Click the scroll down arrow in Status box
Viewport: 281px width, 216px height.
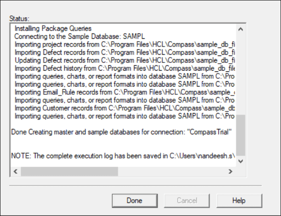[241, 161]
